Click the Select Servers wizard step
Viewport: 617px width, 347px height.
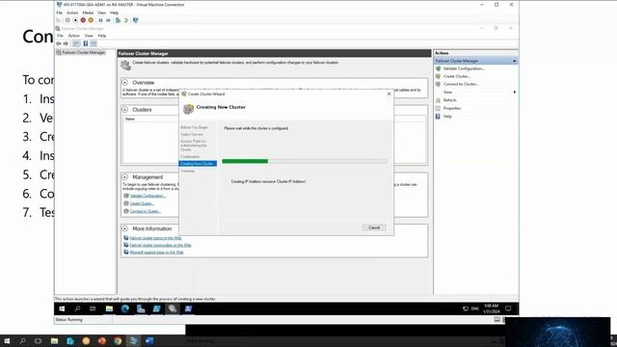pos(192,135)
